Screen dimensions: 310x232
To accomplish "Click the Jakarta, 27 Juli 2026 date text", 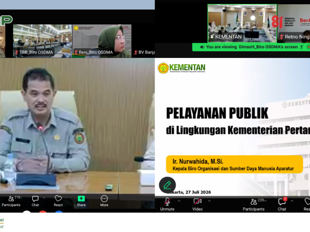I will (189, 192).
